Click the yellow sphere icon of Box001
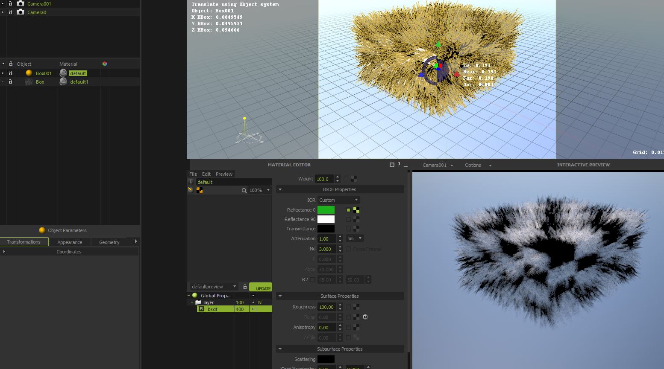The image size is (664, 369). point(29,73)
